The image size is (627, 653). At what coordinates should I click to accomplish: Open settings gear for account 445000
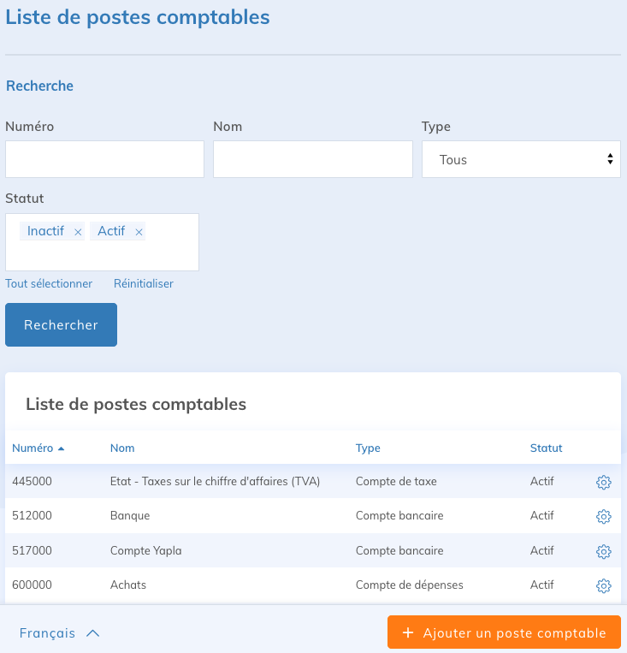click(603, 482)
